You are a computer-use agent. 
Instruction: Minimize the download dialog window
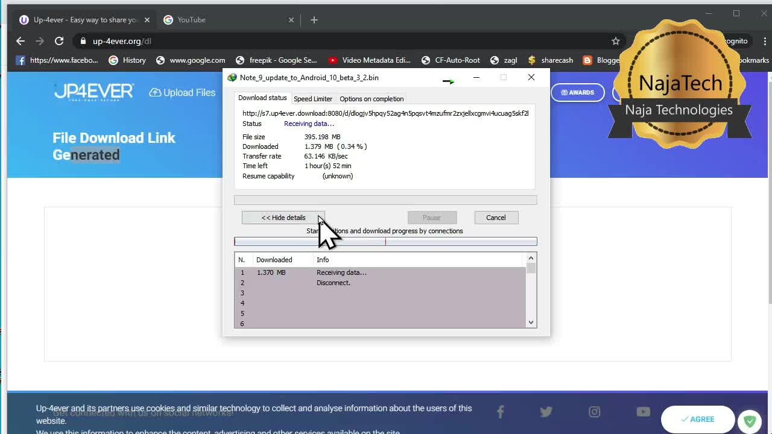coord(476,77)
